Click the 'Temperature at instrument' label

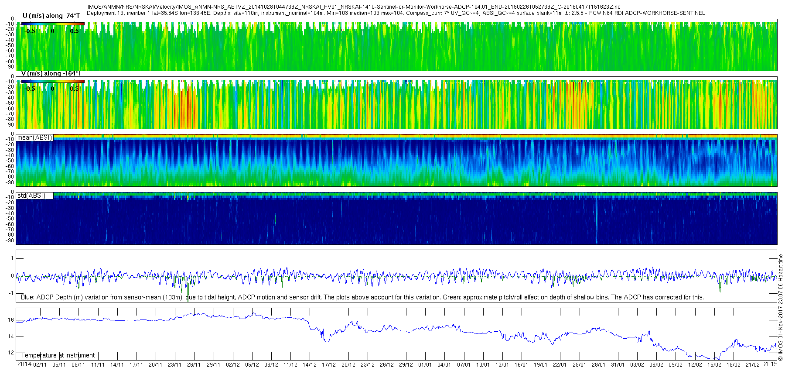click(58, 355)
